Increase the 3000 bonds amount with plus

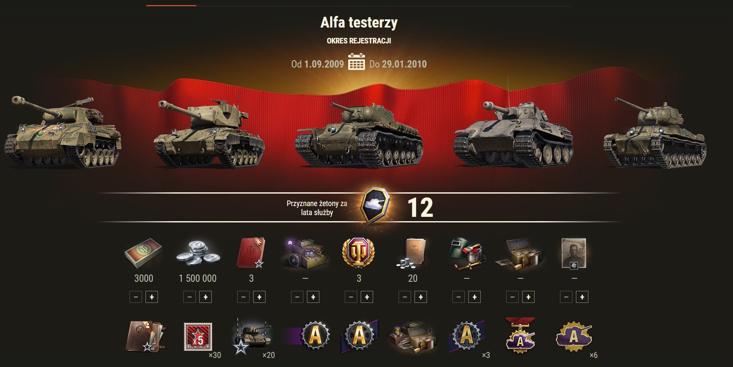point(152,297)
